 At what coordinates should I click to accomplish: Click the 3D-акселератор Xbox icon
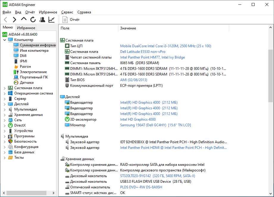pos(67,119)
